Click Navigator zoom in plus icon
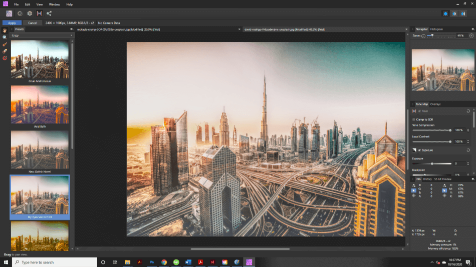The image size is (476, 267). pos(471,36)
